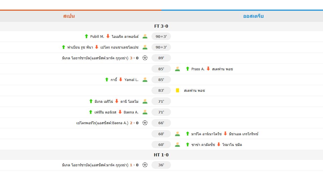Click green up arrow beside Pubill M.
Viewport: 323px width, 175px height.
(x=86, y=36)
